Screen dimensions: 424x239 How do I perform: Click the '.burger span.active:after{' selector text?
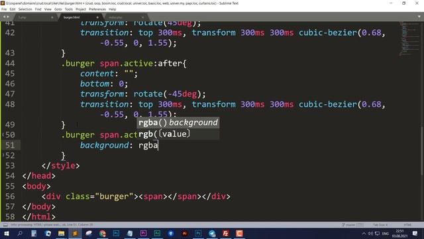tap(124, 64)
